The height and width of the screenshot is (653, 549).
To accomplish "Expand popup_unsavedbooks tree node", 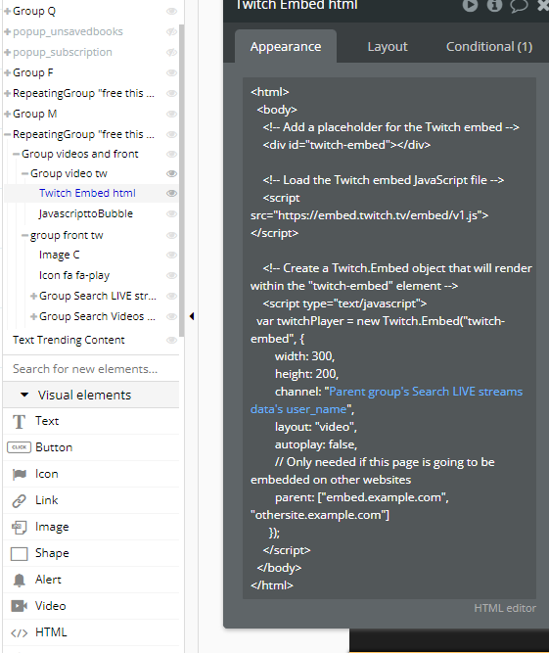I will pyautogui.click(x=7, y=31).
